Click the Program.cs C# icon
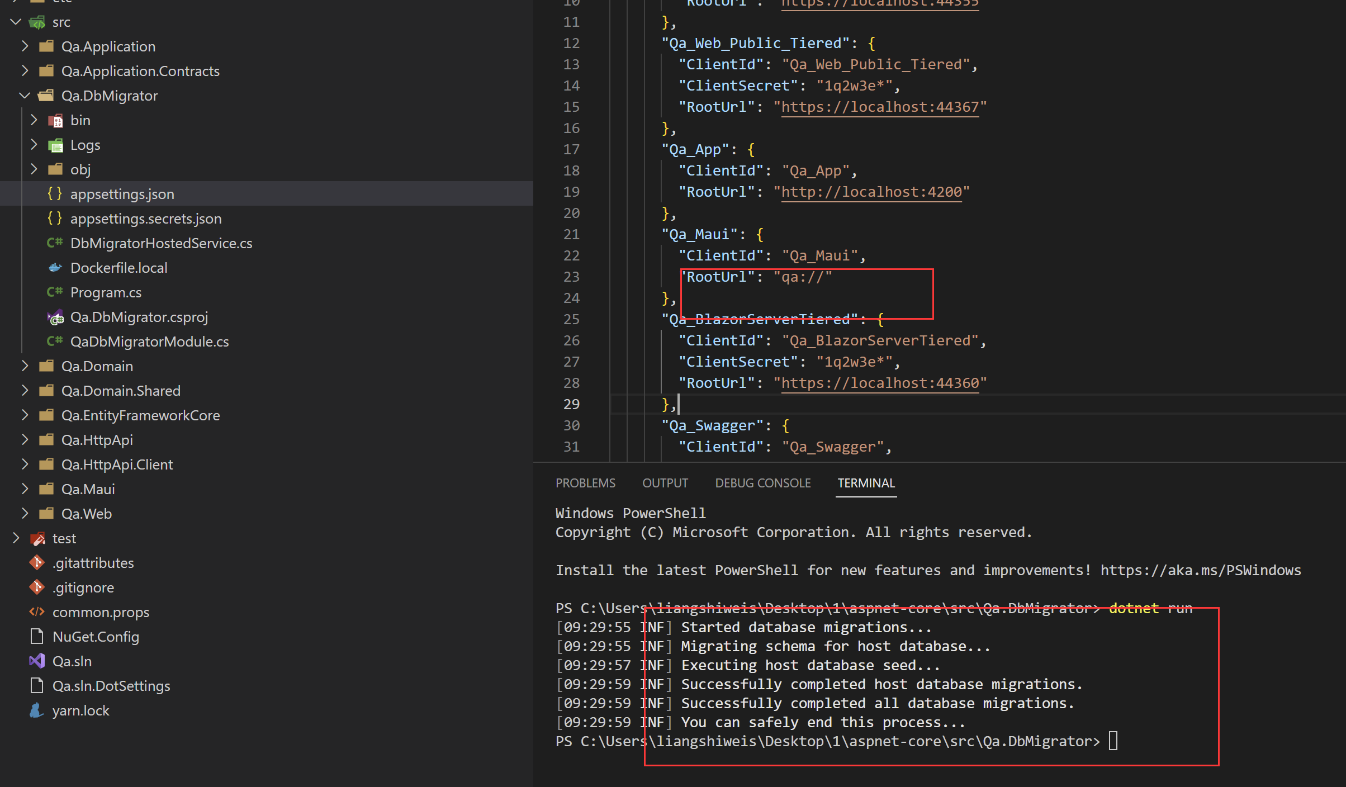Viewport: 1346px width, 787px height. tap(55, 292)
